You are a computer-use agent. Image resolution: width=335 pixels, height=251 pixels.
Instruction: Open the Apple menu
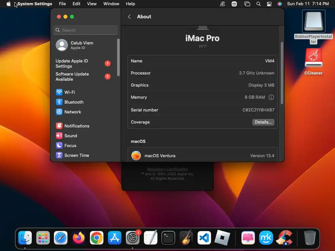pos(9,4)
